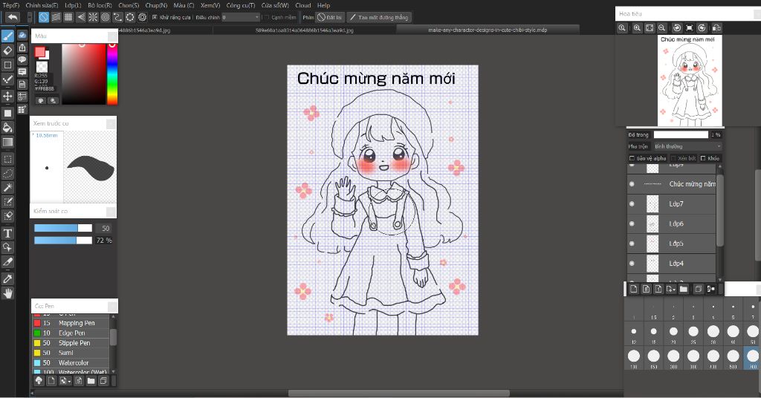Open snap settings gear icon
The height and width of the screenshot is (398, 761).
142,18
